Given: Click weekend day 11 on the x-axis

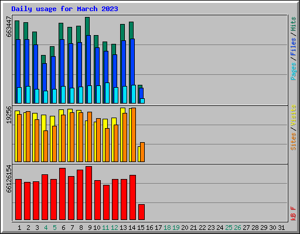Looking at the screenshot, I should (x=105, y=228).
